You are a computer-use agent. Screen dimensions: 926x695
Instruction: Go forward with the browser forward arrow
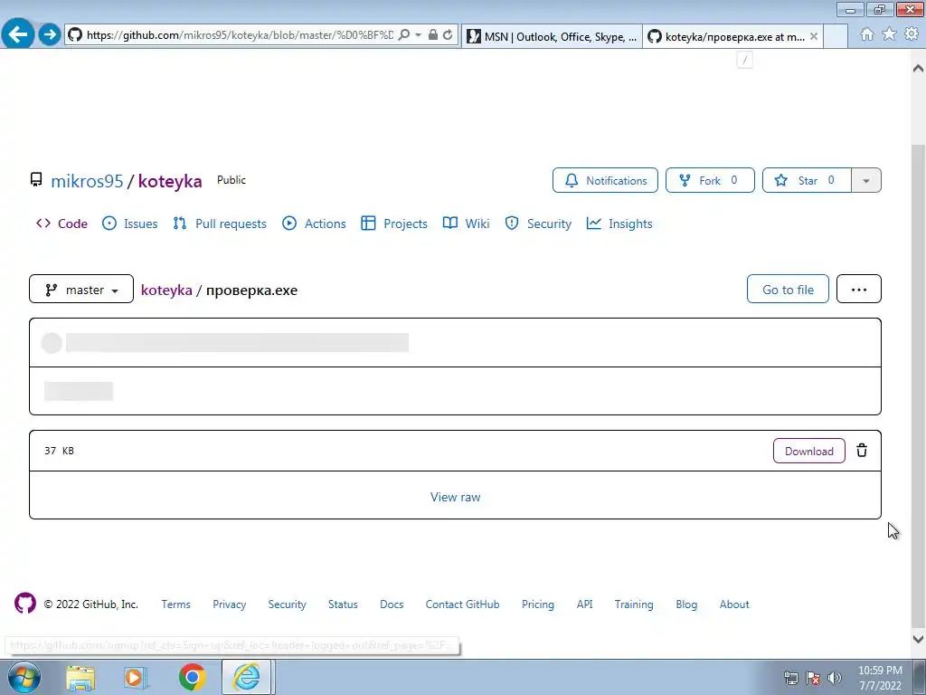click(x=50, y=34)
